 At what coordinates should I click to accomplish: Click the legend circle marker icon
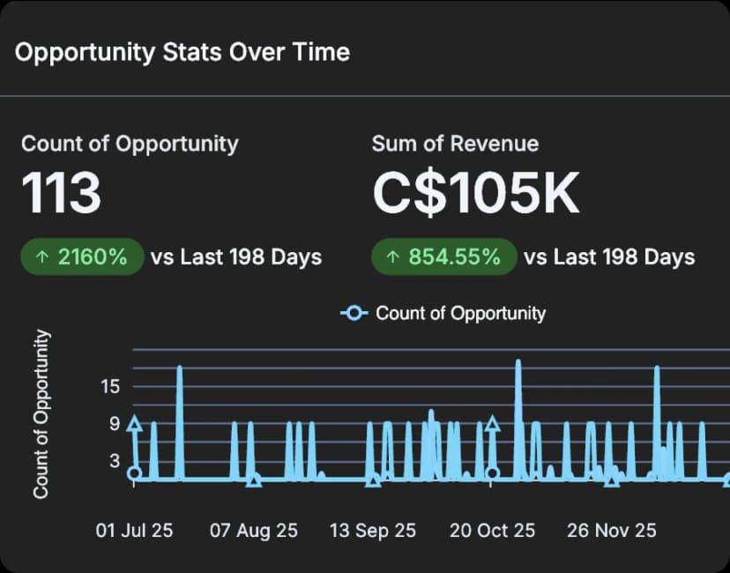point(354,313)
